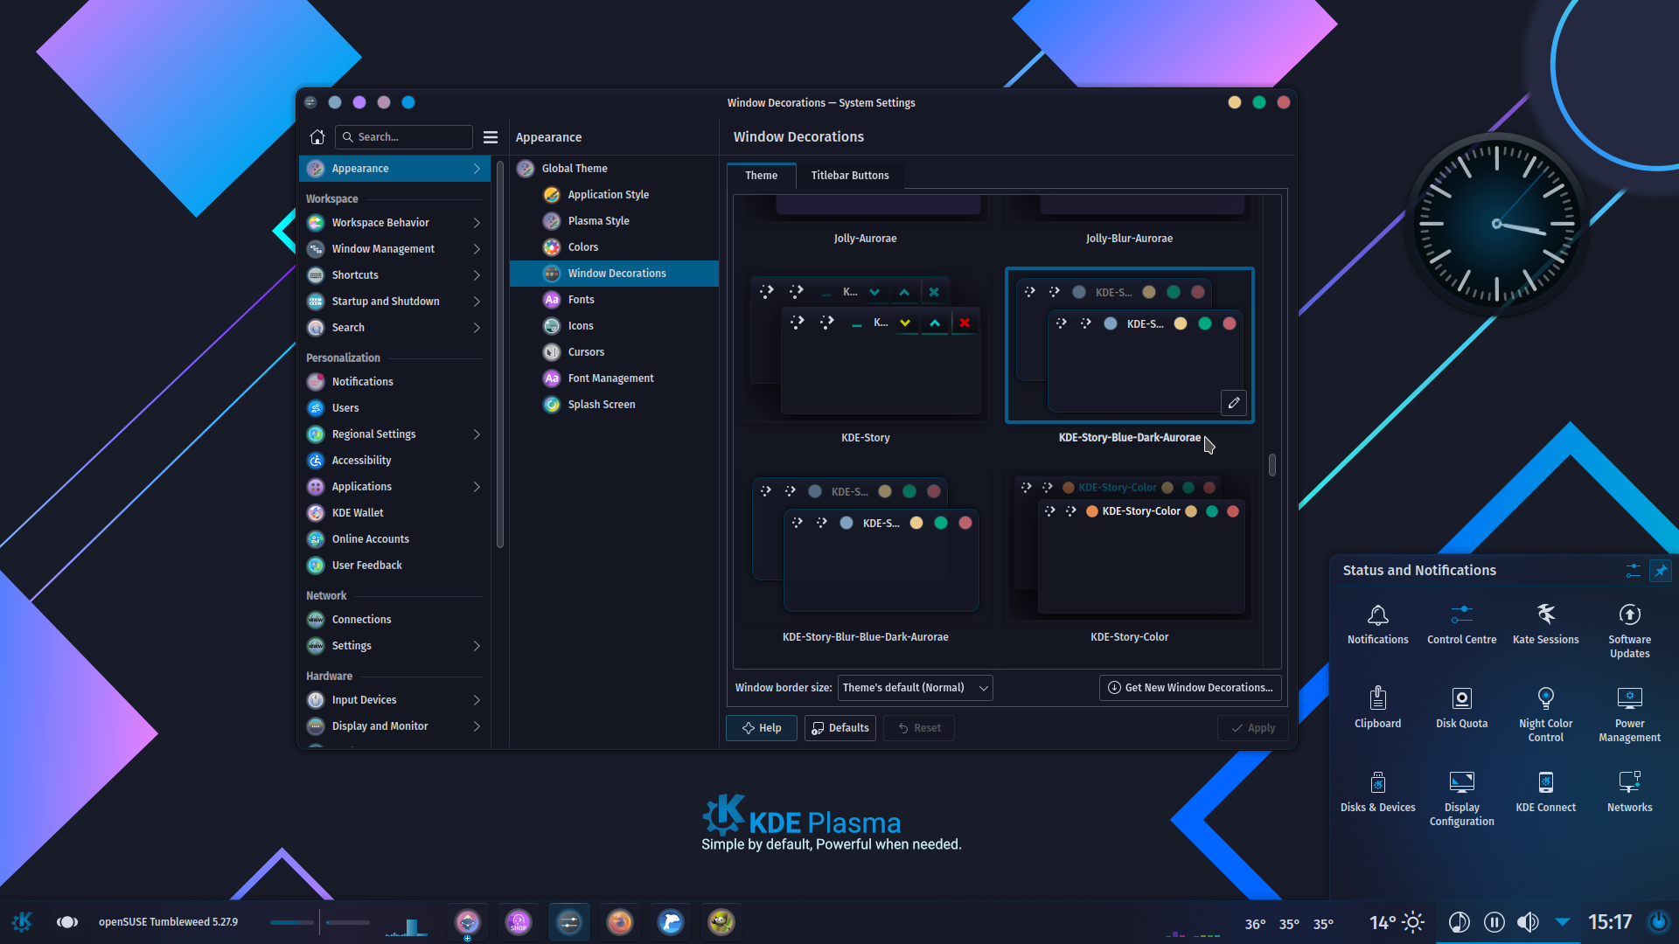Open Disk Quota in the status panel

[x=1462, y=709]
